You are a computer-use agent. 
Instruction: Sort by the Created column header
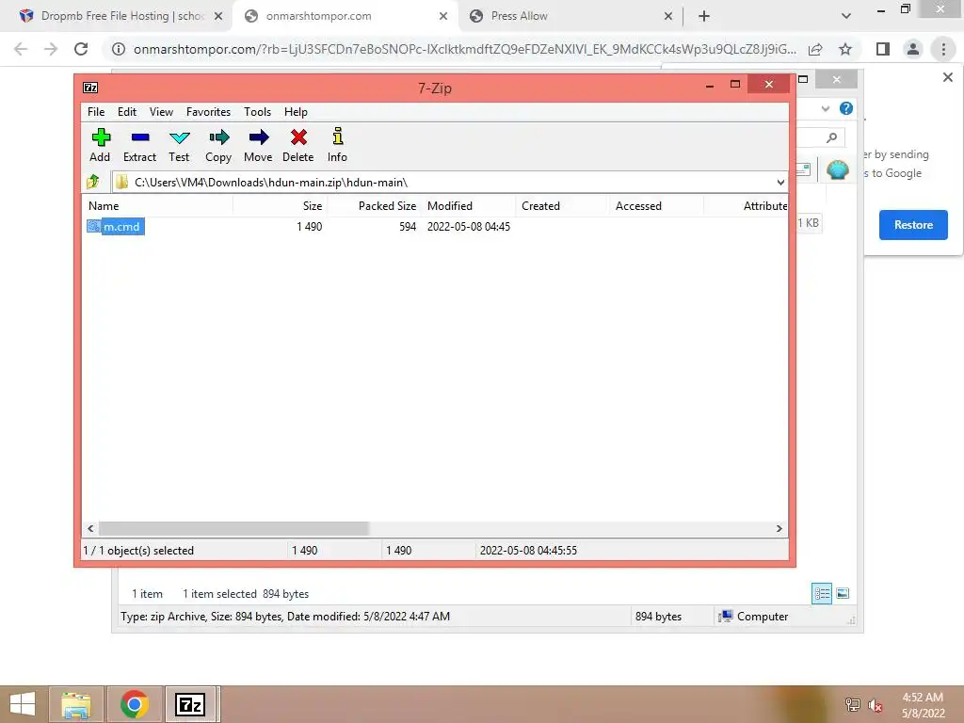coord(562,206)
